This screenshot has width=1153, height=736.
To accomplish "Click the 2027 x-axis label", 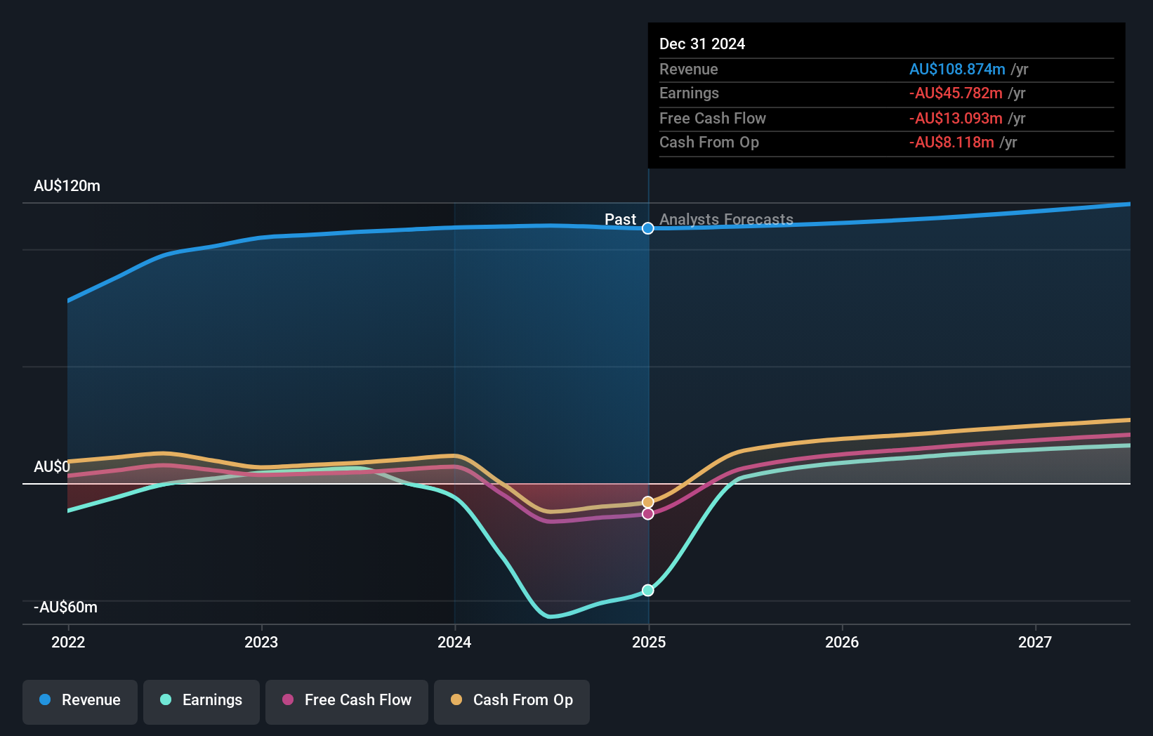I will pyautogui.click(x=1035, y=642).
